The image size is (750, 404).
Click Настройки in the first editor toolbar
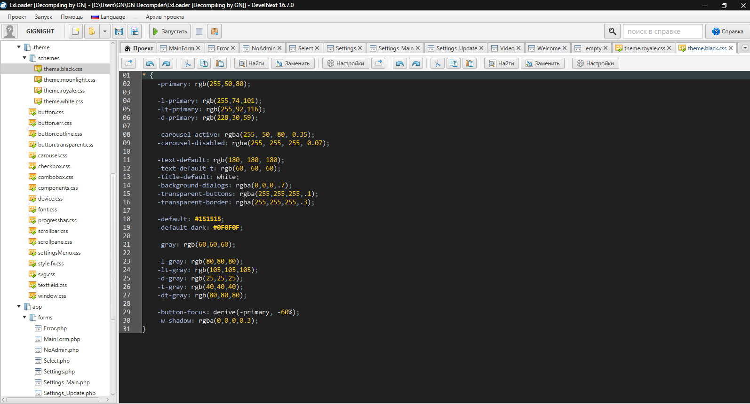(345, 63)
